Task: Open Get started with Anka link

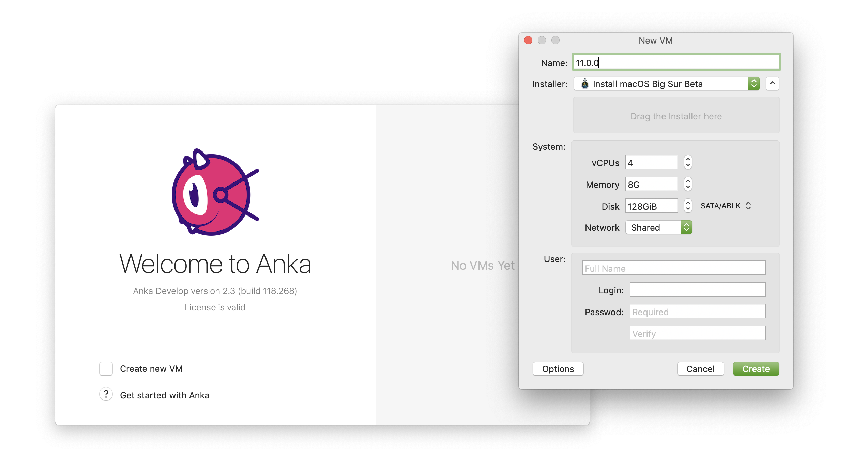Action: point(165,395)
